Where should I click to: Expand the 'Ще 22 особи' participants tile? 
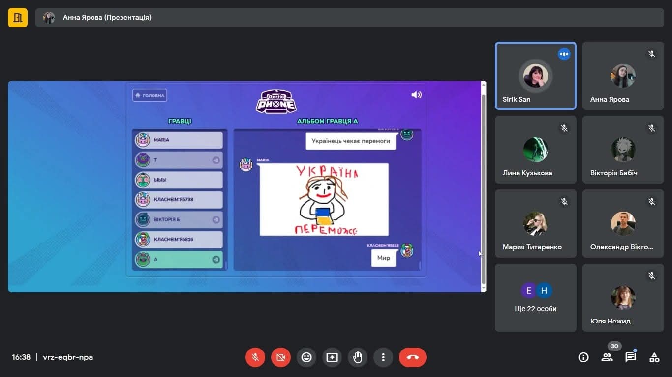(535, 297)
